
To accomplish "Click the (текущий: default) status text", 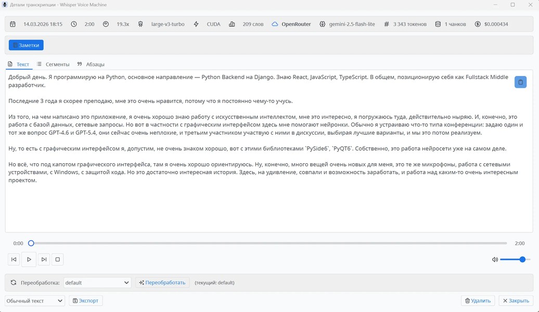I will point(214,282).
